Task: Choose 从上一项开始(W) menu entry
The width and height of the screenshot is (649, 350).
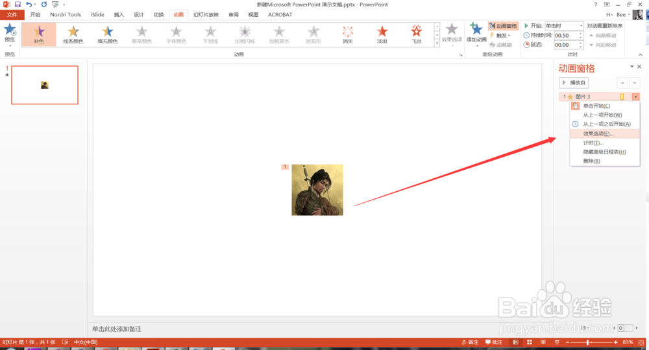Action: click(605, 115)
